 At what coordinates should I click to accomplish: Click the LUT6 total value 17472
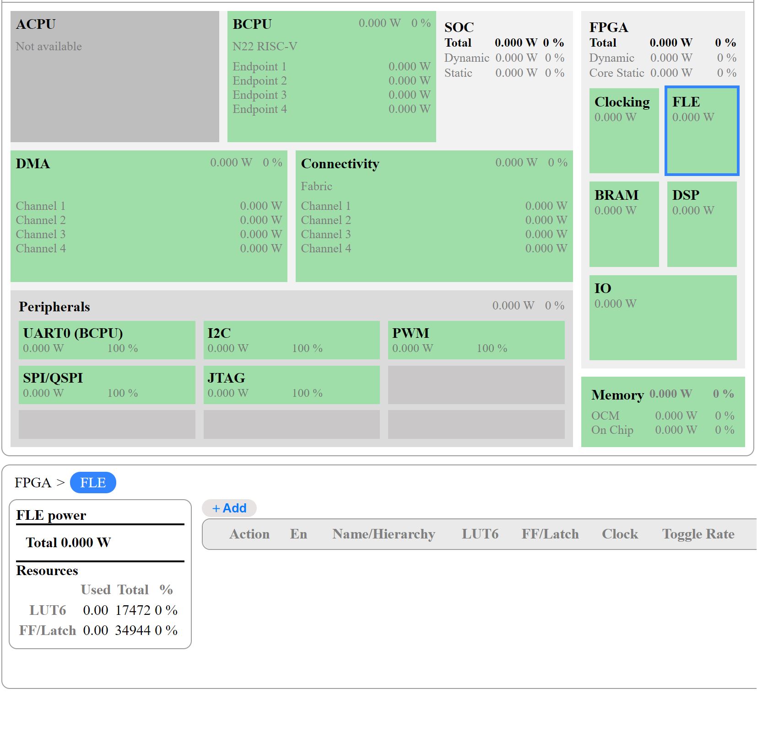(x=133, y=610)
